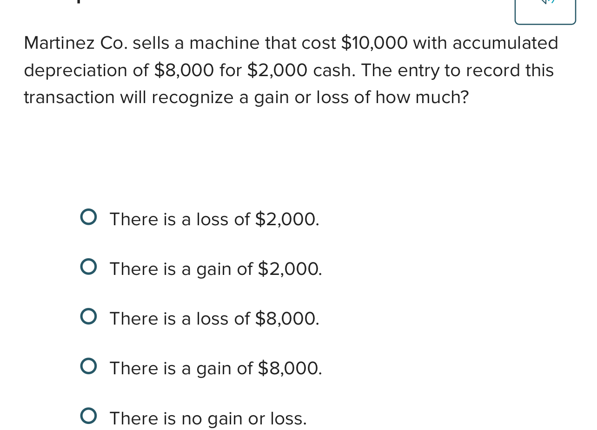Click the text label 'There is a gain of $8,000.'

tap(215, 368)
